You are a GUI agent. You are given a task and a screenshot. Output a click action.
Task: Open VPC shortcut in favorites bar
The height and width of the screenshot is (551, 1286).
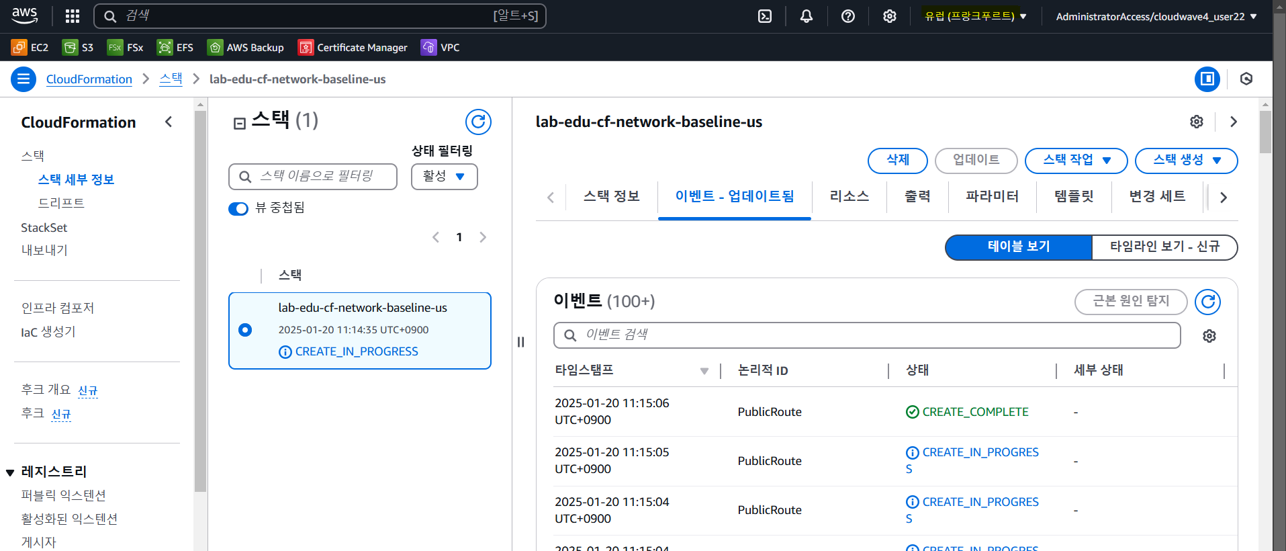(441, 47)
